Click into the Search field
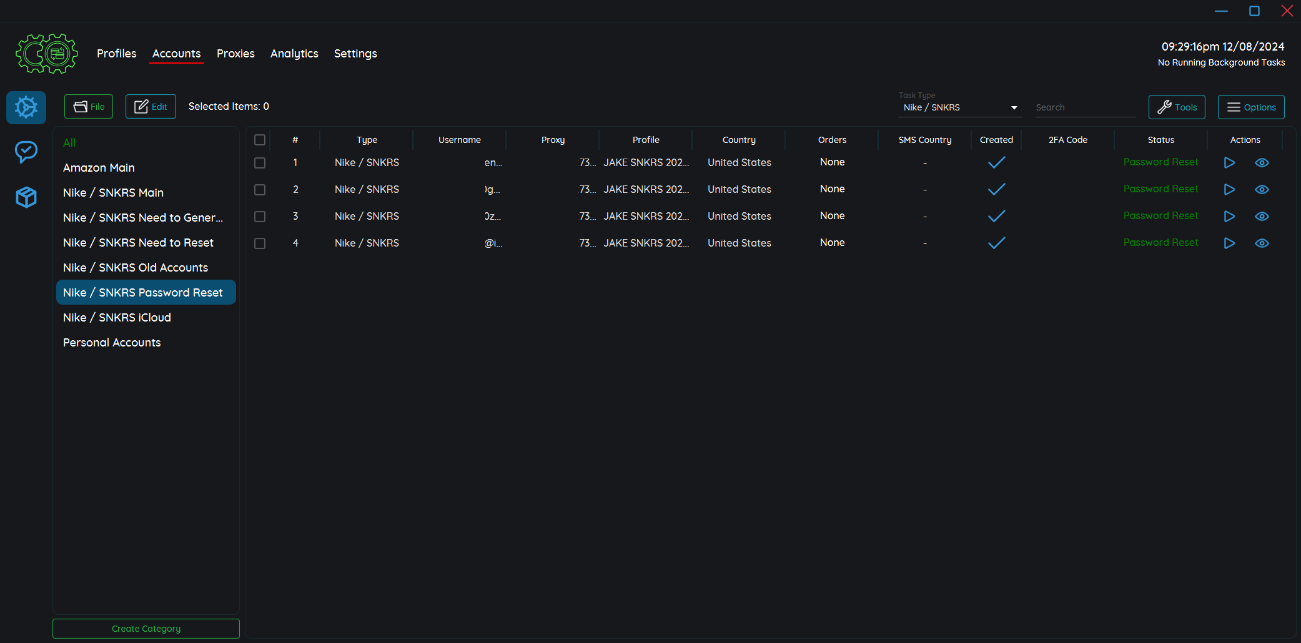 click(1084, 107)
